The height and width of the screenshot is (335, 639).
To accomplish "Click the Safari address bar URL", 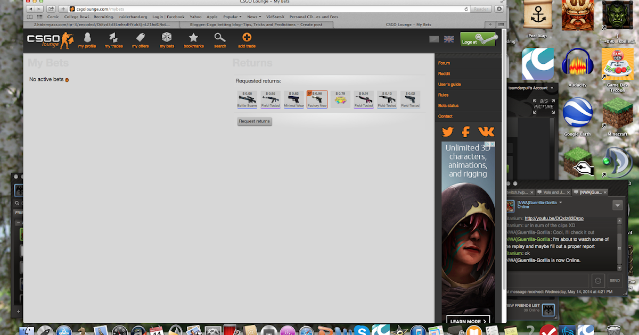I will coord(101,9).
